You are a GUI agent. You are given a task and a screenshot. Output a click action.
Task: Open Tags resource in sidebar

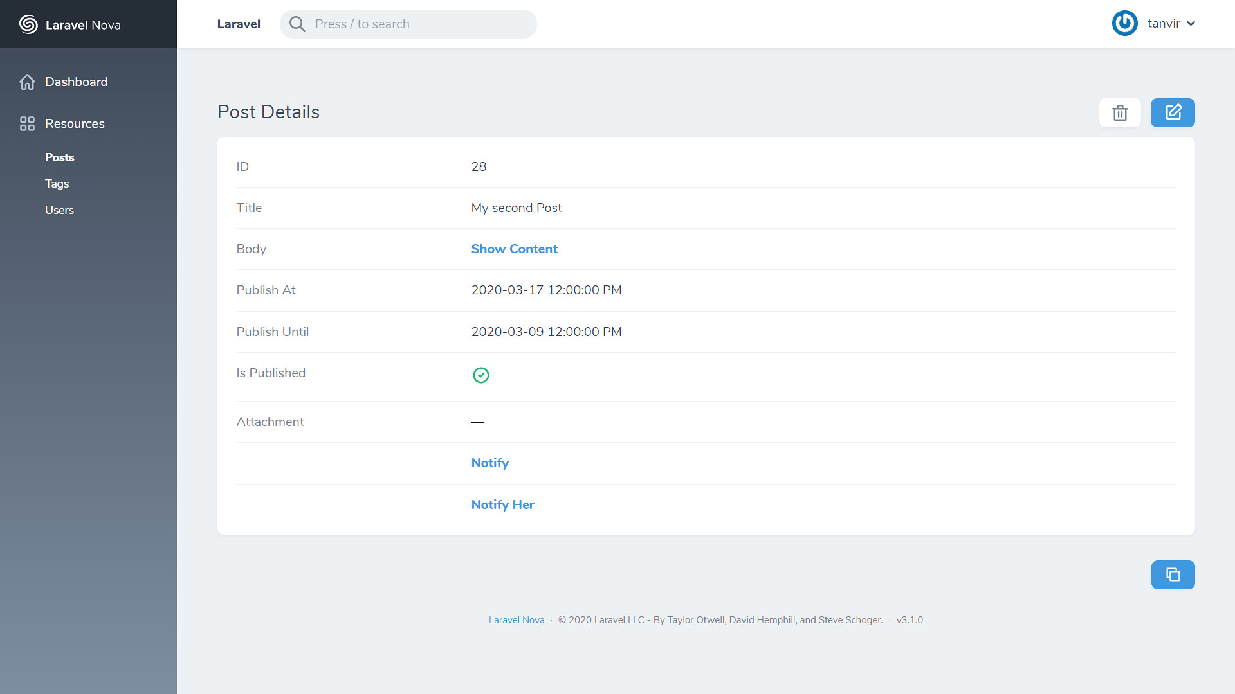tap(57, 184)
